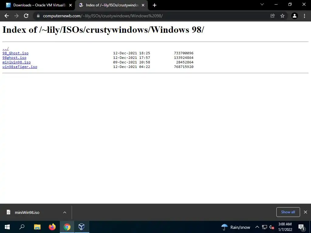Click the 768715920 file size text
The height and width of the screenshot is (233, 311).
click(184, 67)
